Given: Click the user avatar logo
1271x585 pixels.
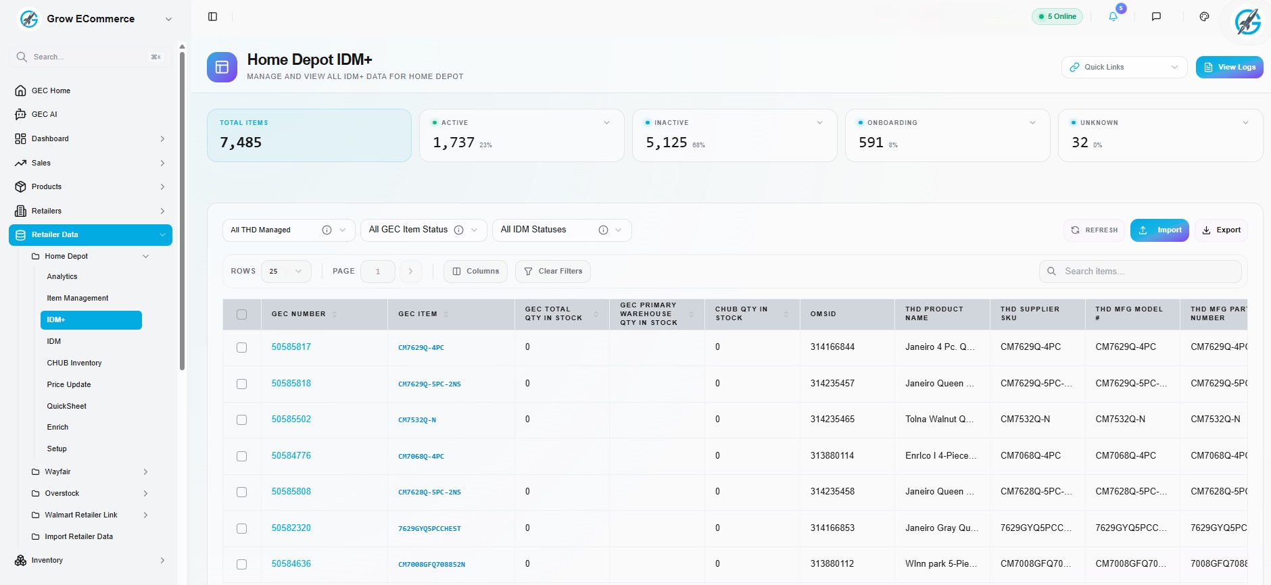Looking at the screenshot, I should click(1247, 22).
